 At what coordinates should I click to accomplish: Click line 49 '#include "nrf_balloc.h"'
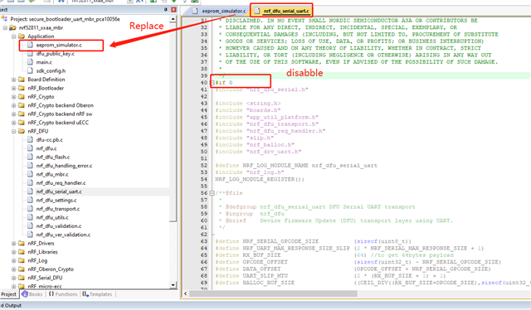pyautogui.click(x=255, y=145)
